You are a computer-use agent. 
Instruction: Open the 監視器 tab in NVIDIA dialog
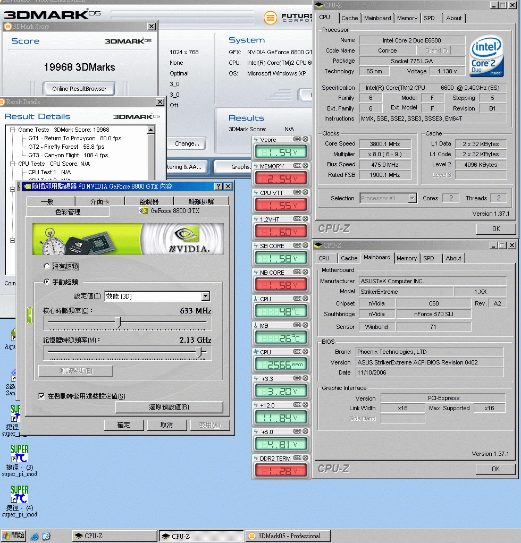[149, 201]
